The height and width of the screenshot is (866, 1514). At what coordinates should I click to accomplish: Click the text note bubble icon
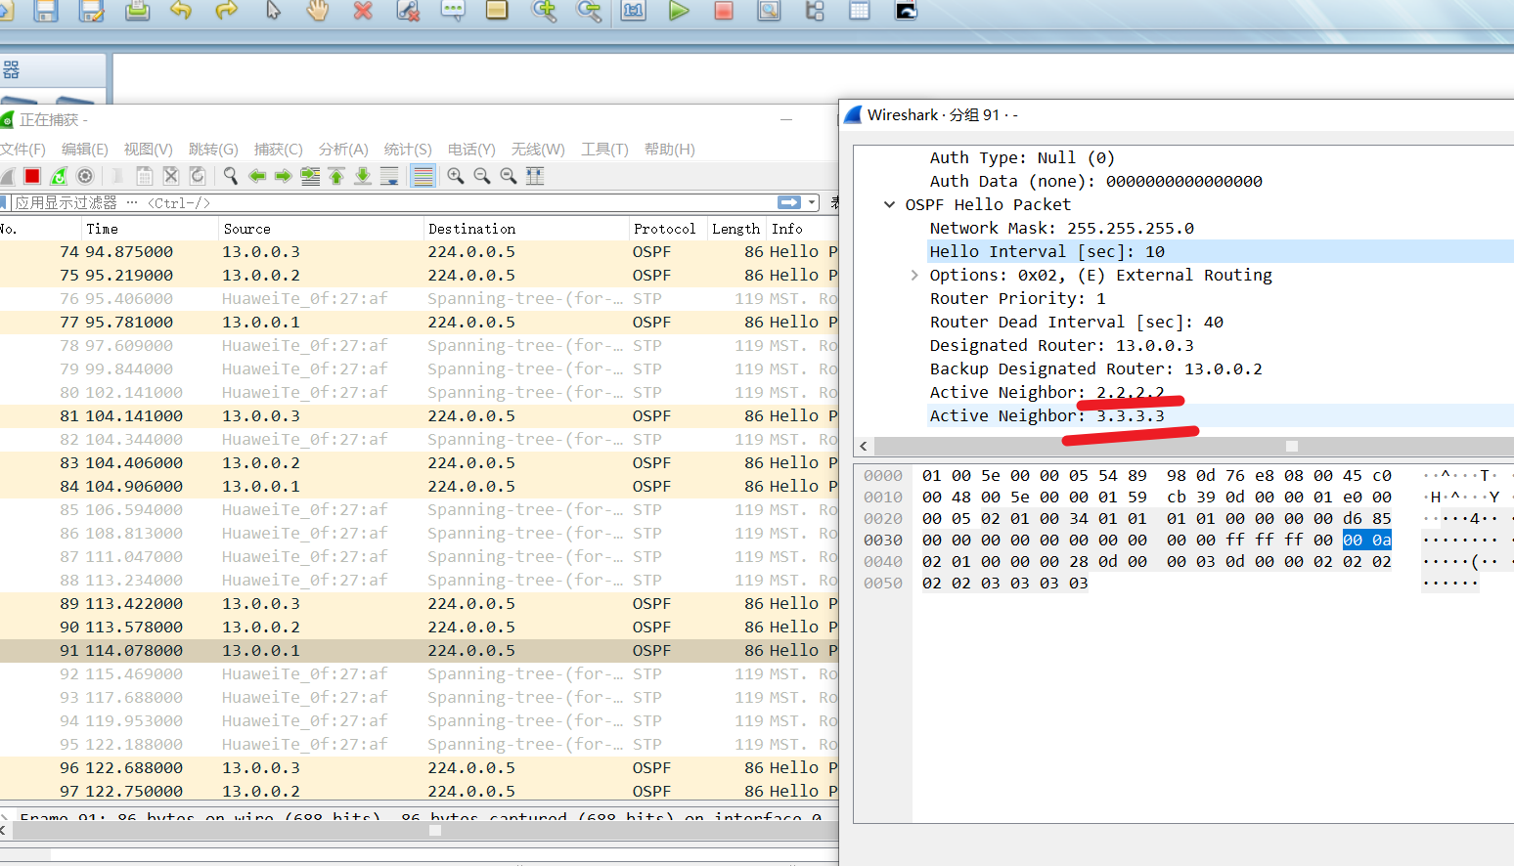pyautogui.click(x=453, y=11)
